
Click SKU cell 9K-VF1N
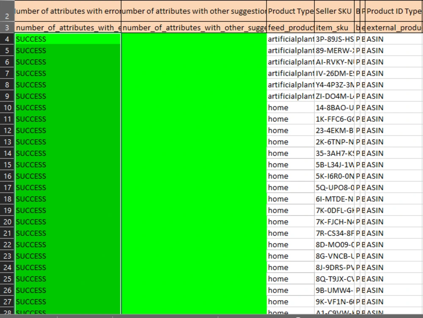tap(334, 302)
